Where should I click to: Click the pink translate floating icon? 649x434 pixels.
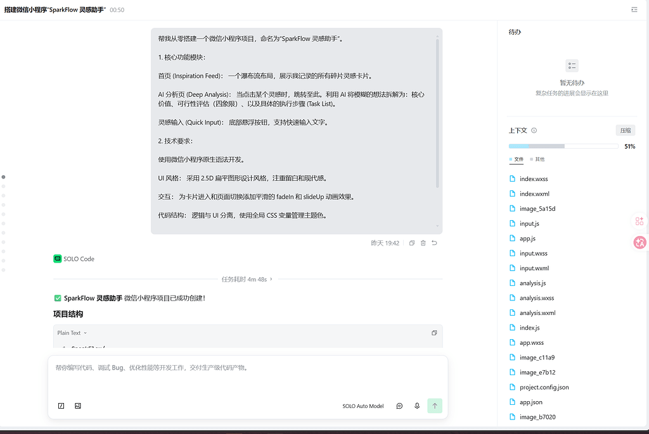pyautogui.click(x=640, y=243)
